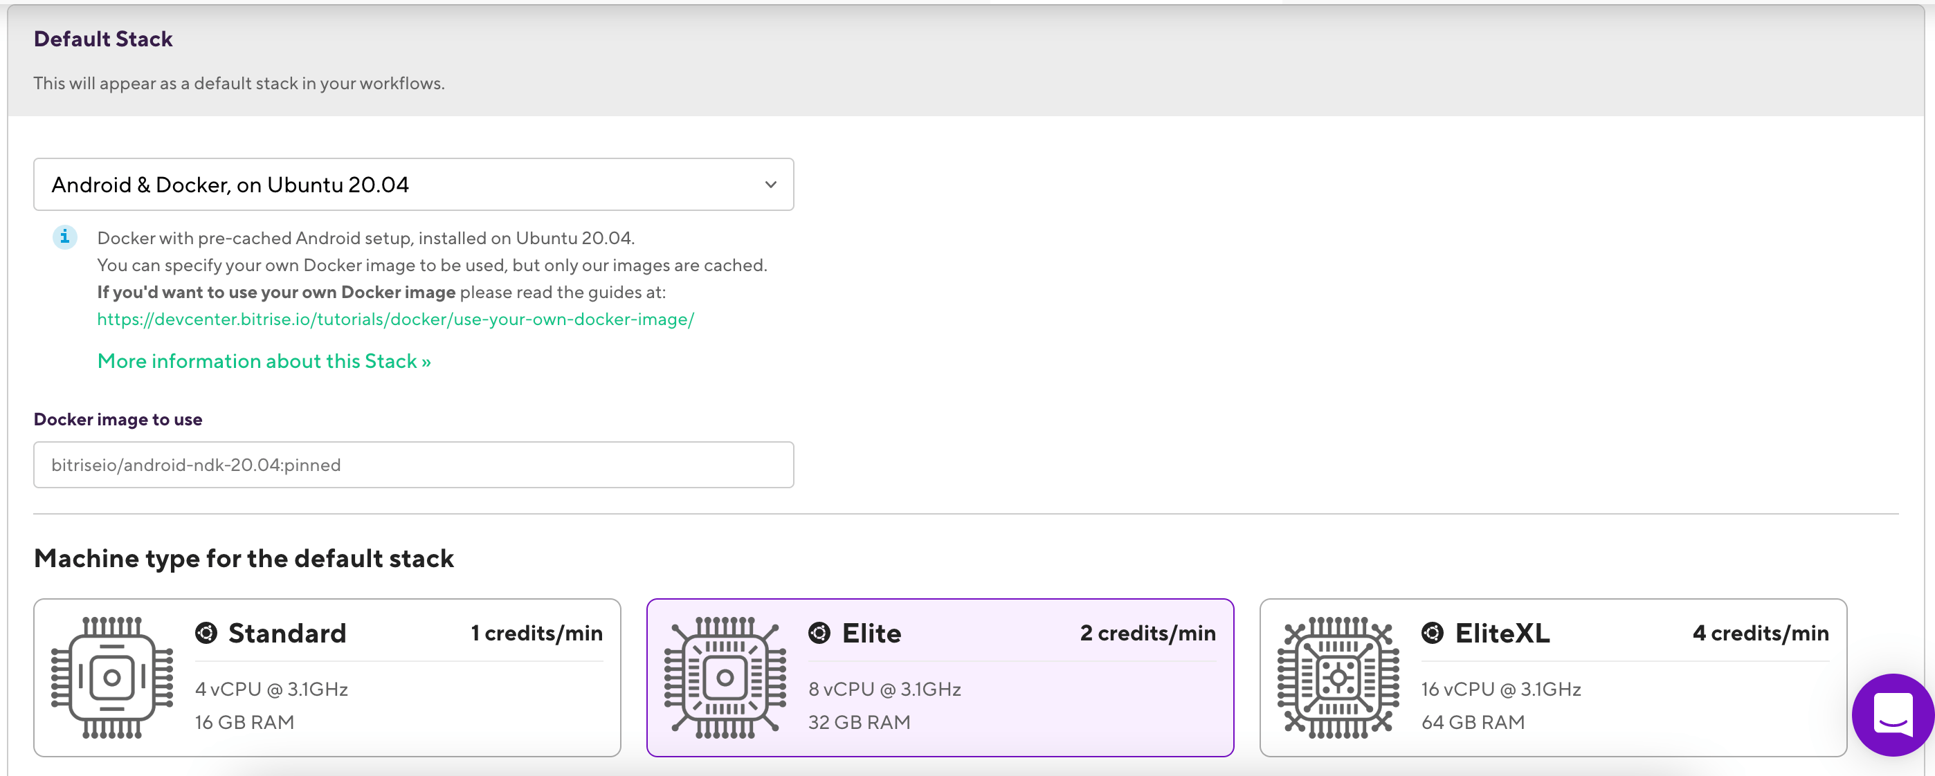Click the "1 credits/min" price on Standard
1935x776 pixels.
[x=536, y=633]
